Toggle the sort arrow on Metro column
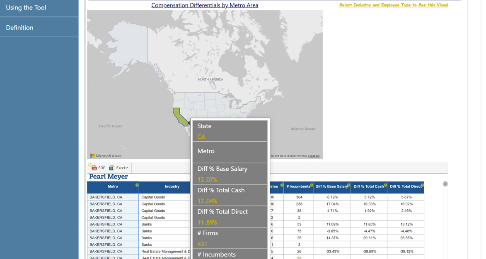The height and width of the screenshot is (259, 486). (x=135, y=190)
